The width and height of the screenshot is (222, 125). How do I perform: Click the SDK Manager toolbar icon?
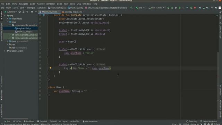(207, 8)
